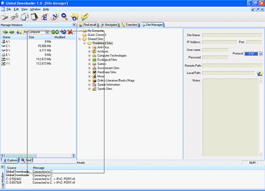Screen dimensions: 265x191
Task: Expand the Government Sites tree node
Action: click(x=89, y=68)
